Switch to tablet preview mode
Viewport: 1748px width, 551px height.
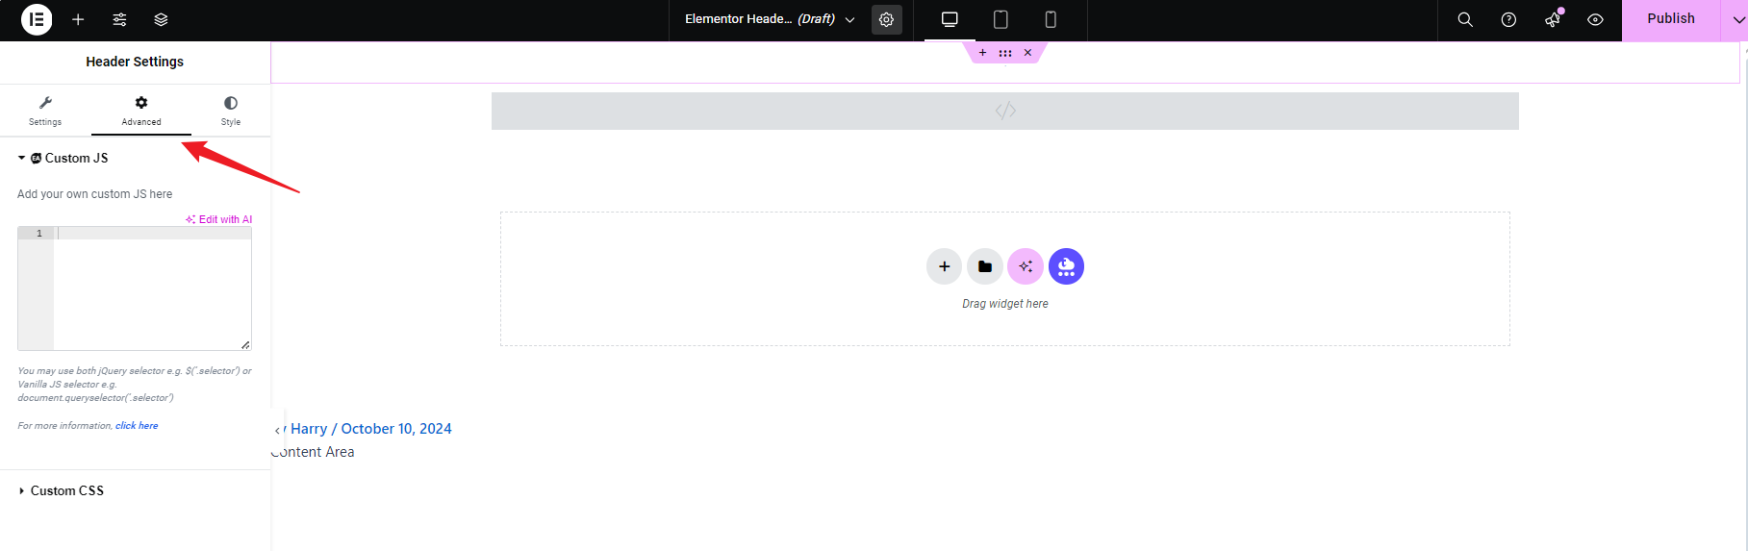click(x=1001, y=19)
